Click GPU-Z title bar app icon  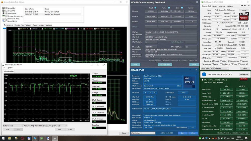pyautogui.click(x=203, y=2)
